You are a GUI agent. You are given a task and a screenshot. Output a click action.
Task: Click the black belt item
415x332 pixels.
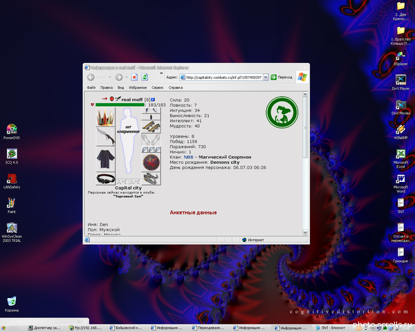click(105, 178)
